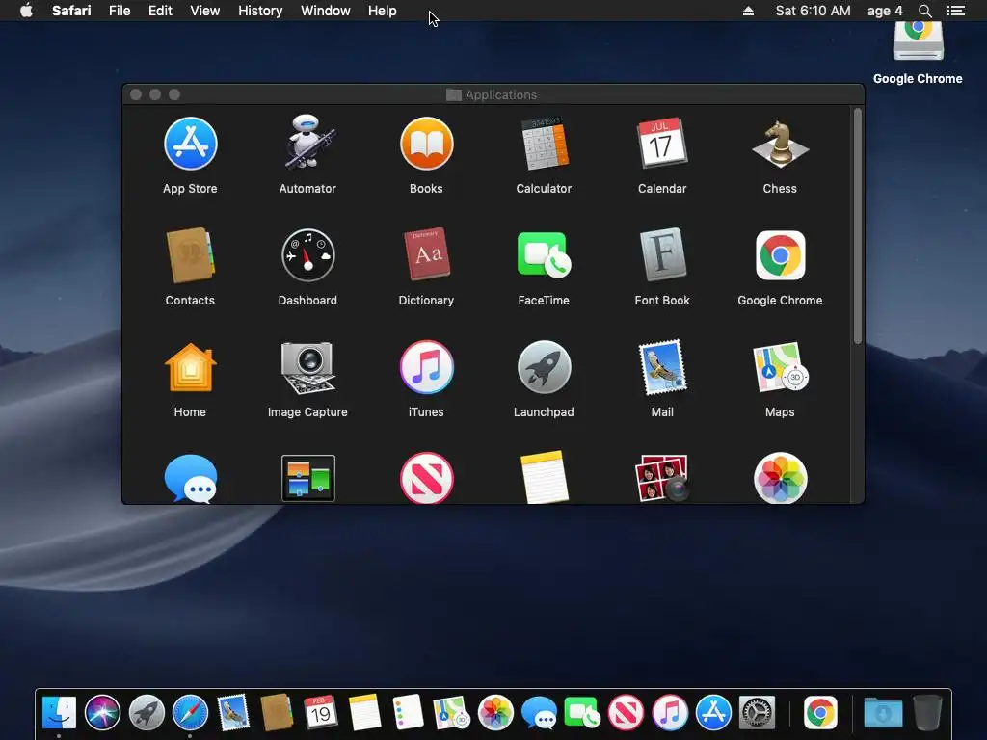Open Google Chrome from the Dock

coord(820,713)
